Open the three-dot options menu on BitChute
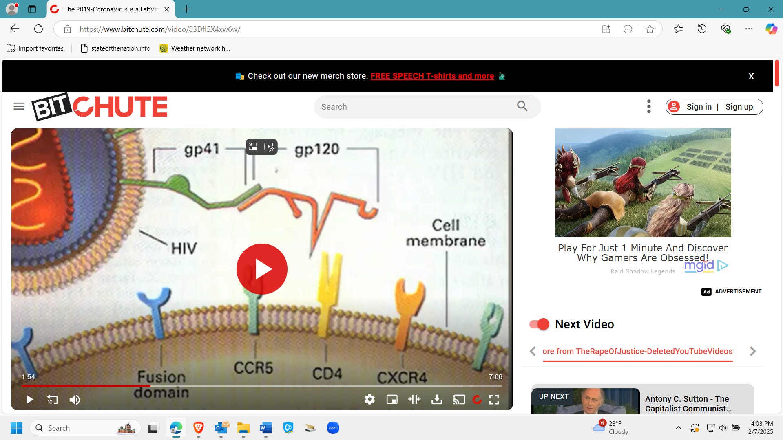This screenshot has width=783, height=440. 649,106
